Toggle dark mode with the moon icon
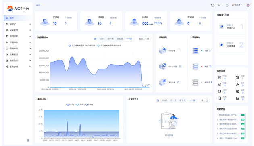The width and height of the screenshot is (254, 146). (219, 5)
